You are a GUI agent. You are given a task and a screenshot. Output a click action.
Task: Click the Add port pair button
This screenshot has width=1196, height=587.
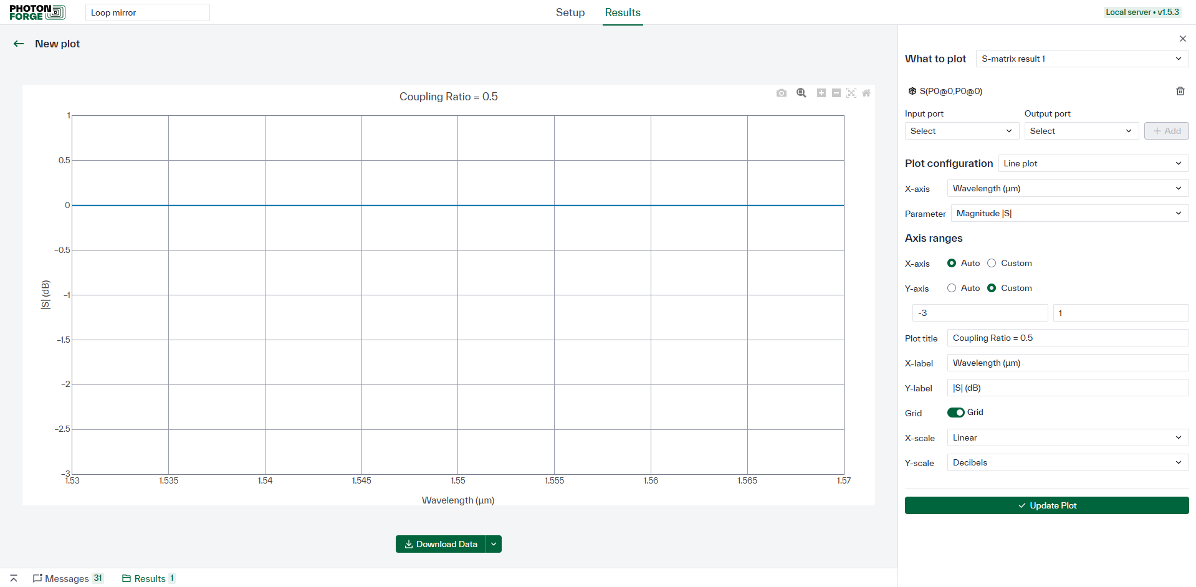click(1167, 131)
